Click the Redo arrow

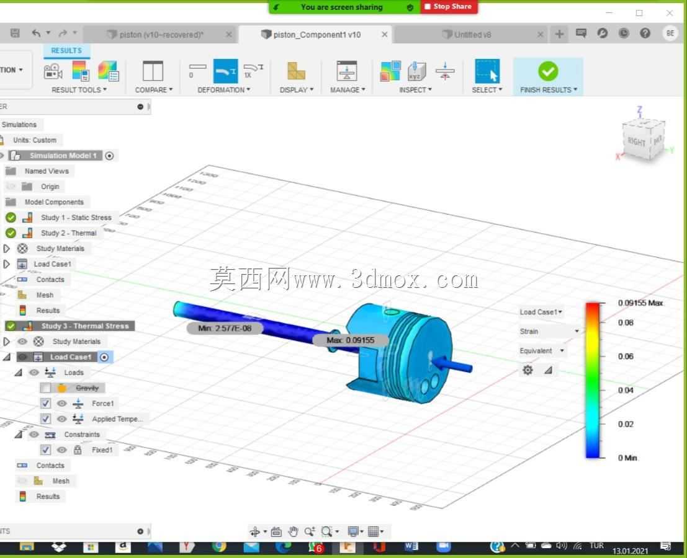point(63,33)
